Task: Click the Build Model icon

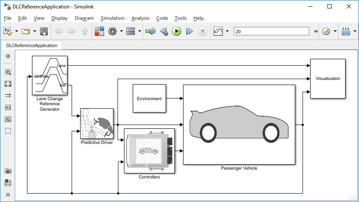Action: (346, 31)
